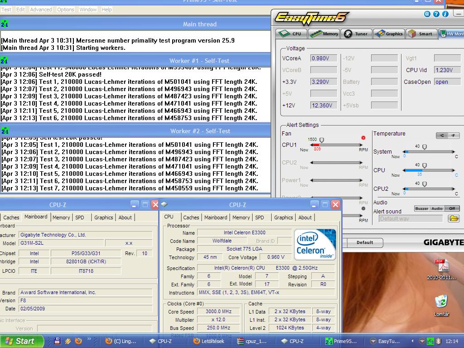The height and width of the screenshot is (348, 464).
Task: Open the Memory tab in EasyTune6
Action: 324,34
